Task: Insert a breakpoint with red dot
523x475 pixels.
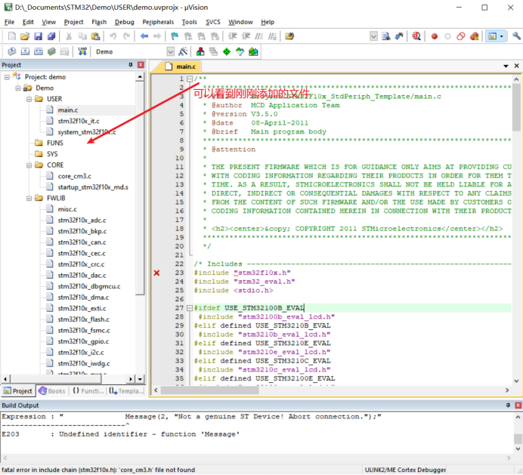Action: [435, 36]
